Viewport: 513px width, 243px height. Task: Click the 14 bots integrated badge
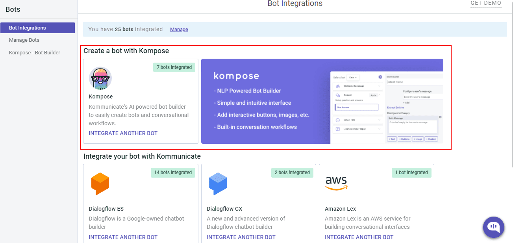click(x=173, y=173)
